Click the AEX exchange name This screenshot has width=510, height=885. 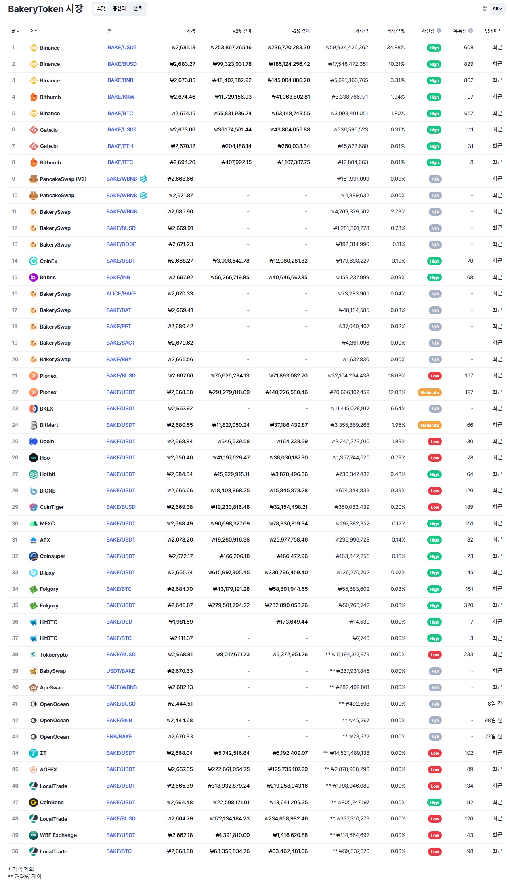coord(45,540)
